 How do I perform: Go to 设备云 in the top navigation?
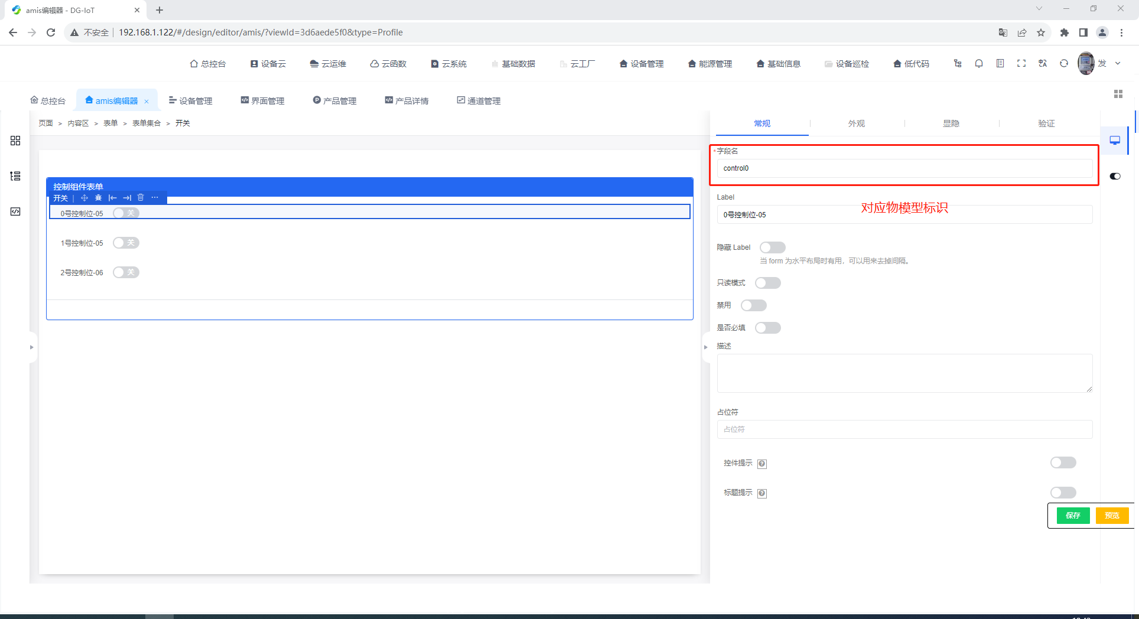point(268,64)
